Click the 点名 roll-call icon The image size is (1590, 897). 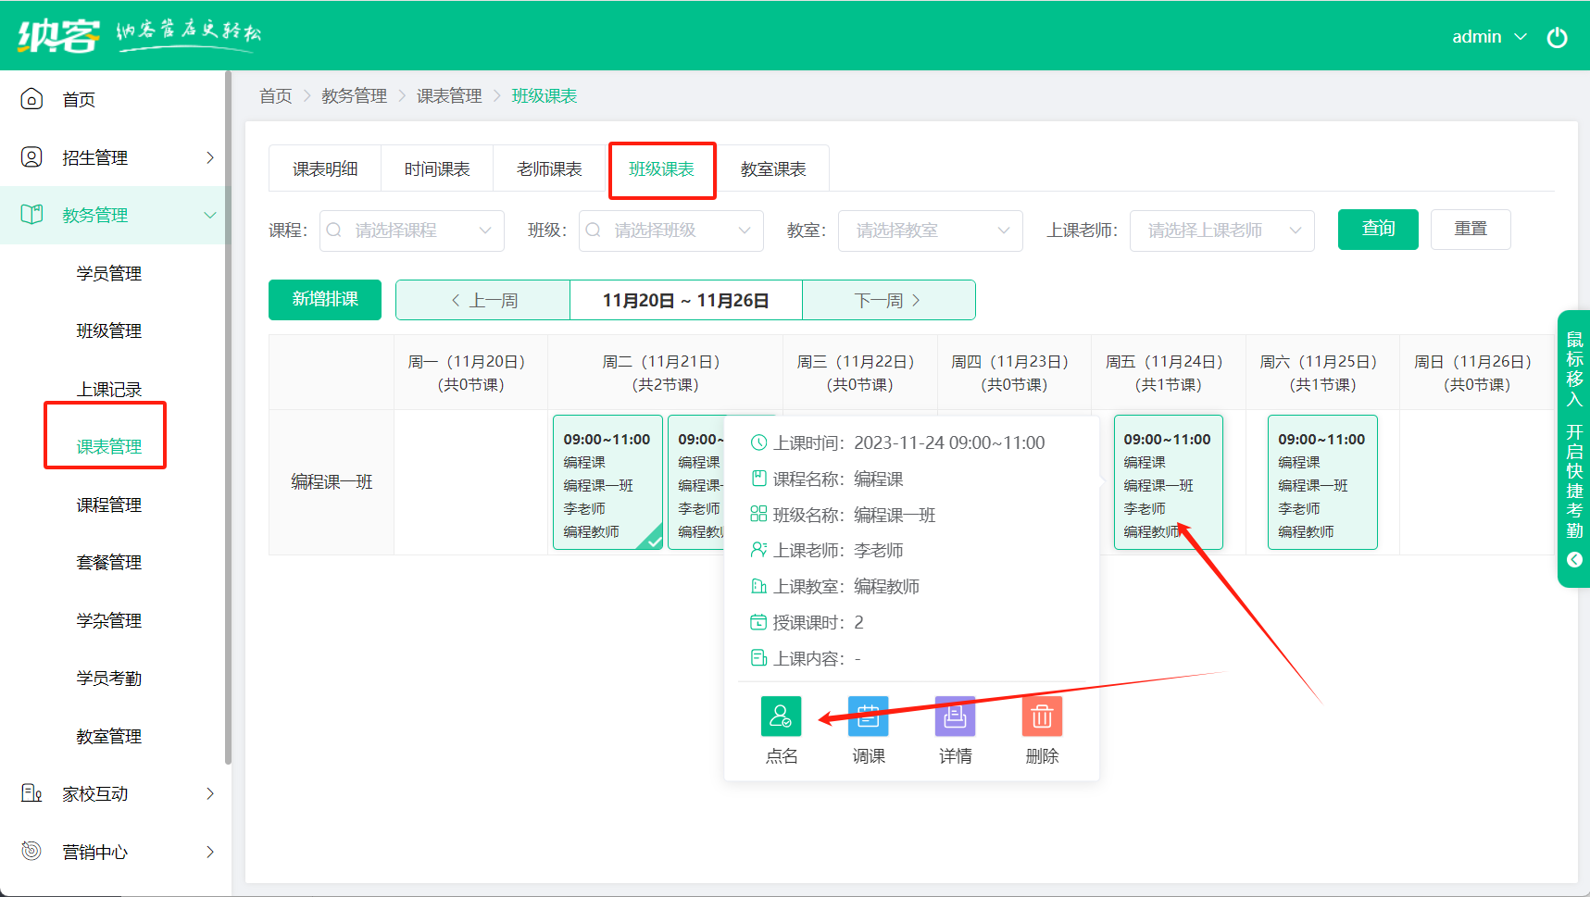click(781, 716)
